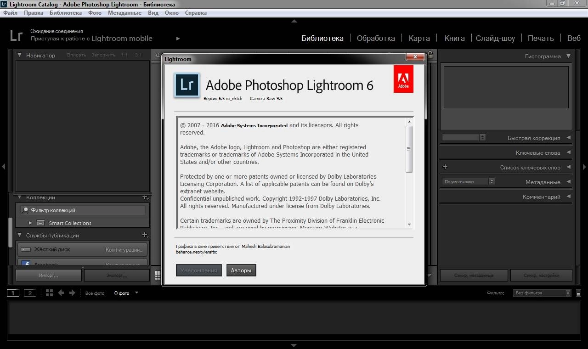Open the По умолчанию metadata dropdown
Image resolution: width=588 pixels, height=349 pixels.
(469, 181)
